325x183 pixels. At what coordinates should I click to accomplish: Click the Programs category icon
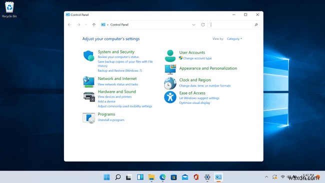pos(88,118)
